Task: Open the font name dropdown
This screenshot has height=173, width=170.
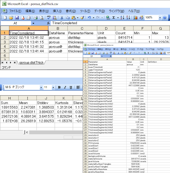Action: pos(41,87)
